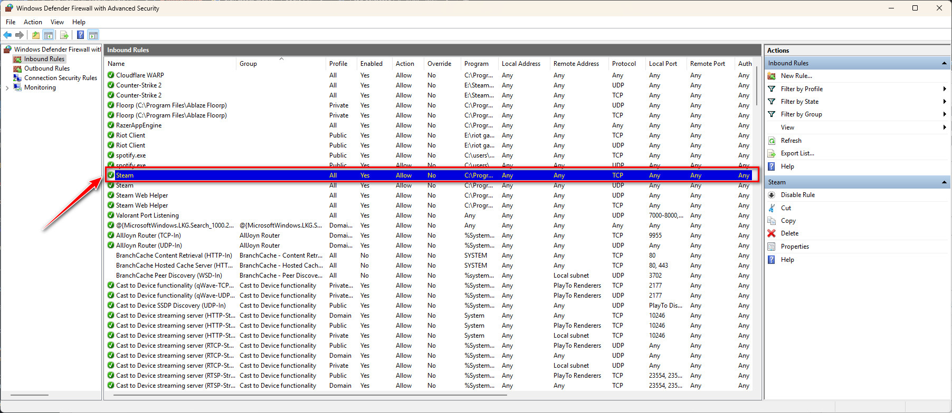This screenshot has width=952, height=413.
Task: Toggle the Show/Hide Action Pane toolbar icon
Action: click(x=93, y=35)
